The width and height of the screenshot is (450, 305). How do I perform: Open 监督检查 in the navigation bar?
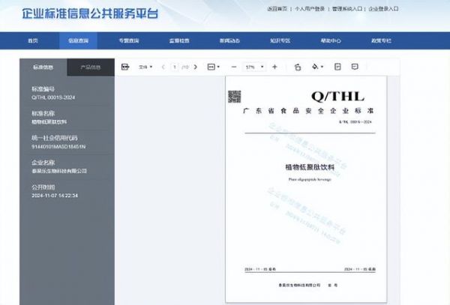(x=179, y=40)
